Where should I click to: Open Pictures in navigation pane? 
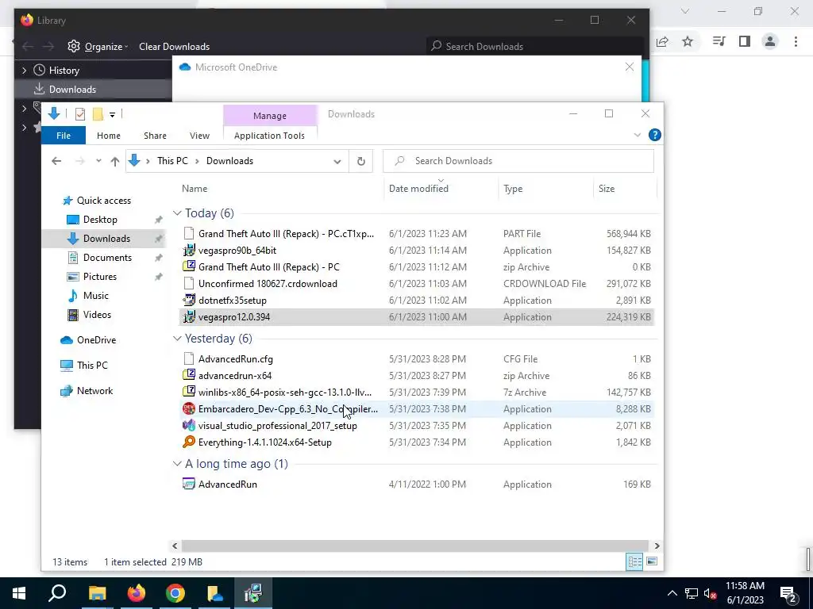pos(99,277)
